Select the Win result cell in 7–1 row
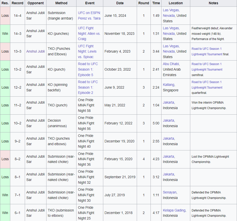 tap(5, 195)
